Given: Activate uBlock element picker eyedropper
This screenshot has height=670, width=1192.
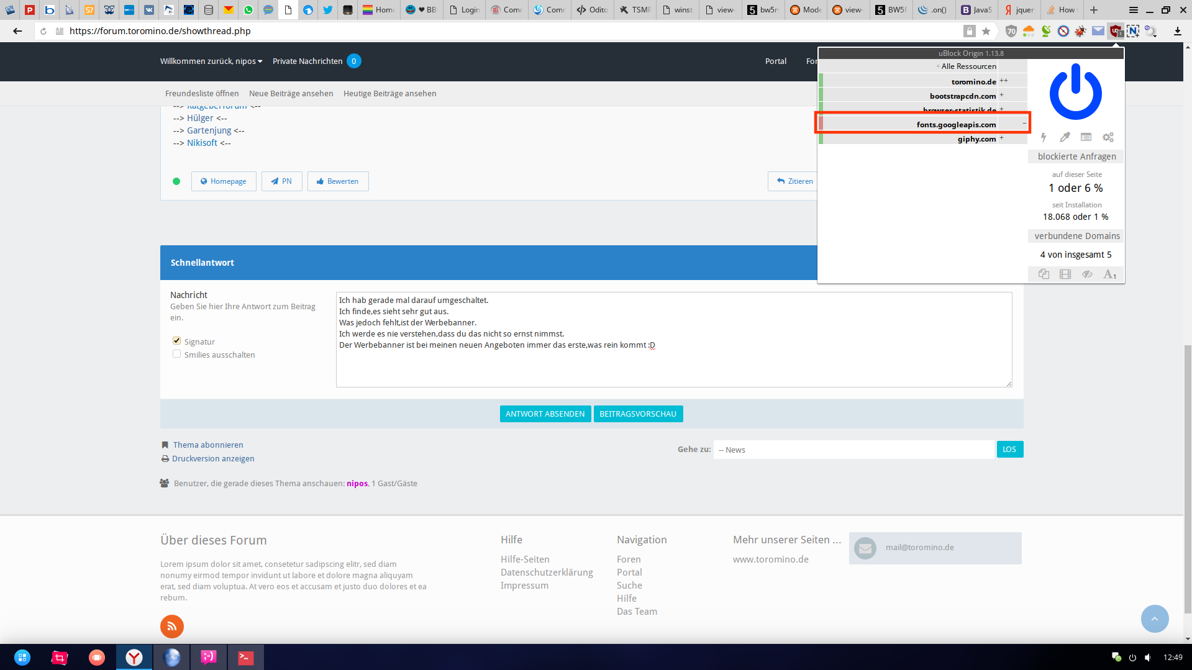Looking at the screenshot, I should coord(1065,137).
